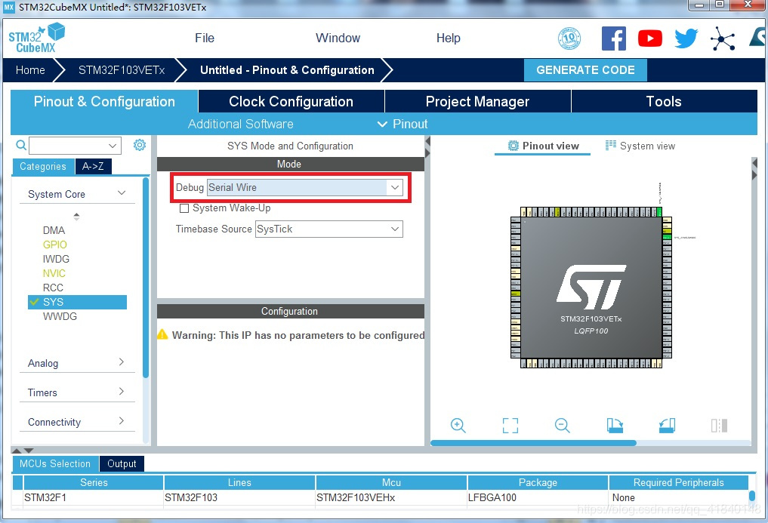This screenshot has width=768, height=523.
Task: Open the settings gear beside the search box
Action: coord(140,145)
